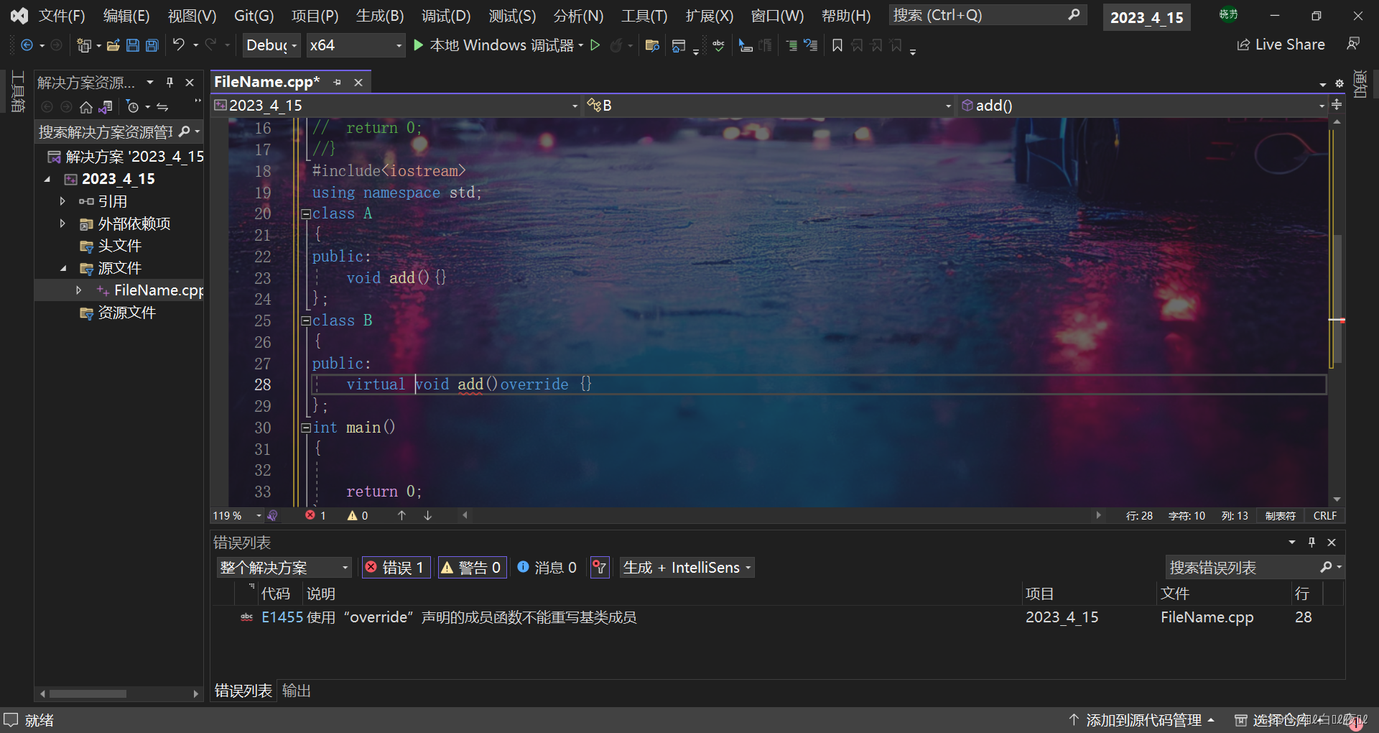The width and height of the screenshot is (1379, 733).
Task: Open the 整个解决方案 scope dropdown
Action: [x=284, y=567]
